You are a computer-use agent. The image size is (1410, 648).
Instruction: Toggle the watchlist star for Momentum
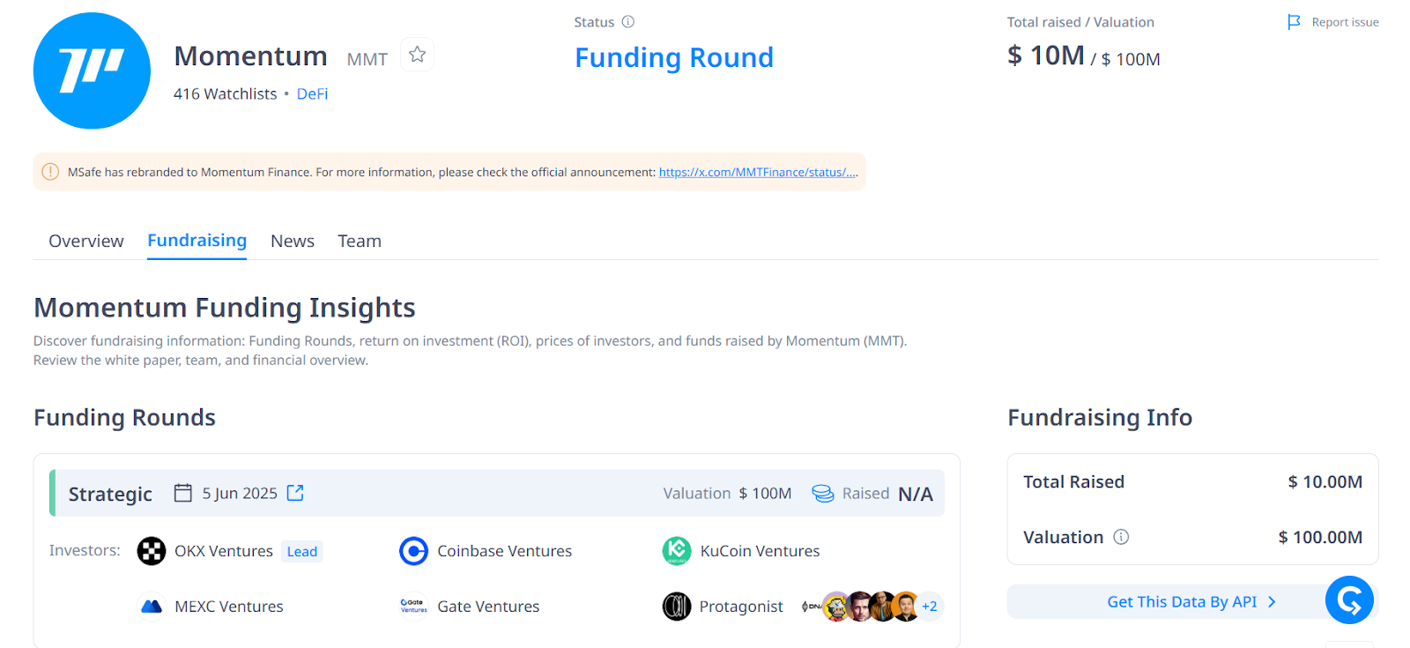tap(417, 55)
